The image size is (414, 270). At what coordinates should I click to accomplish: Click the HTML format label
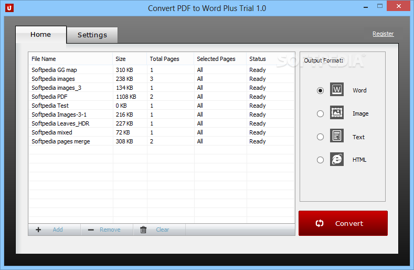[359, 160]
